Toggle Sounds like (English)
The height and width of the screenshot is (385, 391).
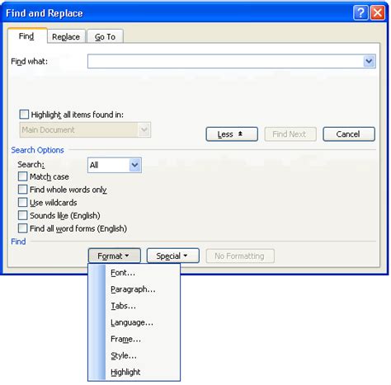[x=23, y=215]
